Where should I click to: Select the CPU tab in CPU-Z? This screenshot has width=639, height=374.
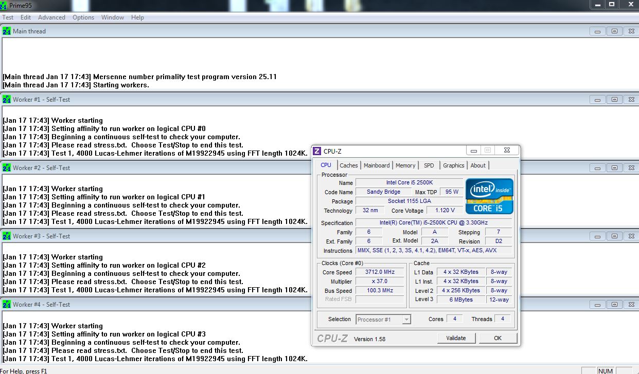tap(326, 165)
